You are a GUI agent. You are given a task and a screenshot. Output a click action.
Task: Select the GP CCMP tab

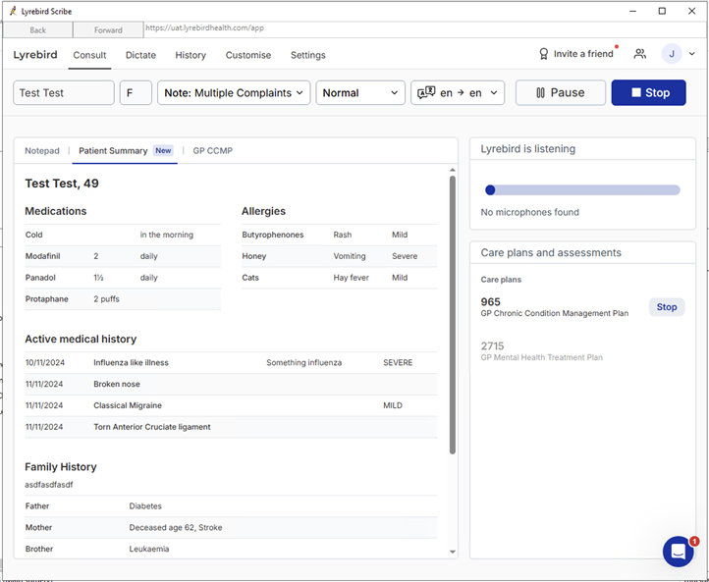click(212, 151)
